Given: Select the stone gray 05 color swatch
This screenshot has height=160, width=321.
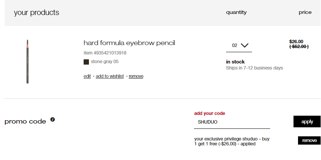Looking at the screenshot, I should point(86,62).
